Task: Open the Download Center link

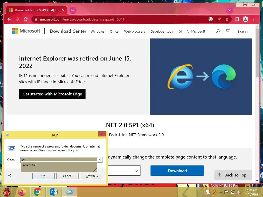Action: tap(68, 31)
